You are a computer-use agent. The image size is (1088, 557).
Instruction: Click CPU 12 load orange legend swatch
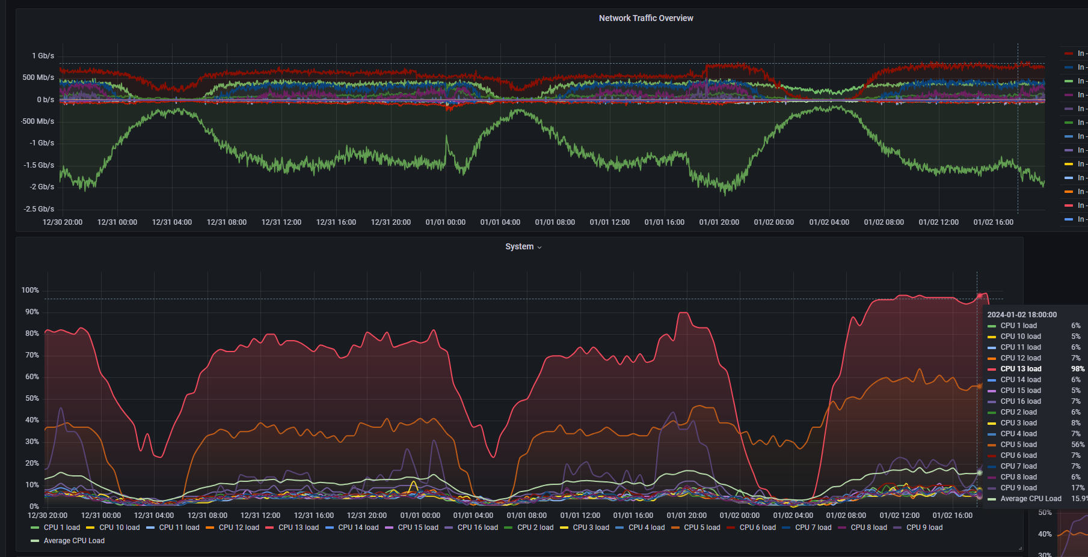pos(210,528)
